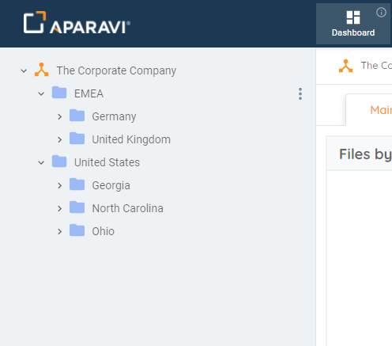This screenshot has width=392, height=346.
Task: Open the EMEA three-dot options menu
Action: 300,93
